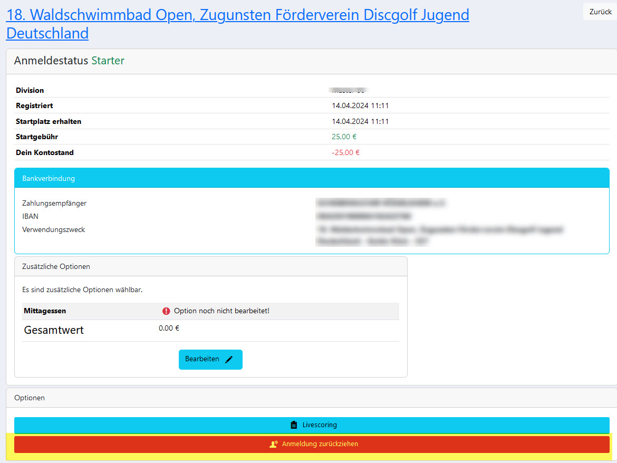Click the Registriert date 14.04.2024 11:11
This screenshot has height=463, width=617.
360,106
